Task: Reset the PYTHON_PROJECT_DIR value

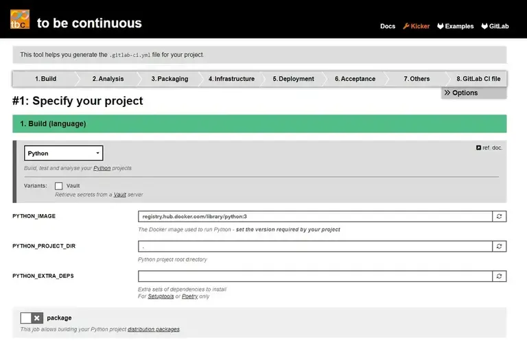Action: click(x=500, y=246)
